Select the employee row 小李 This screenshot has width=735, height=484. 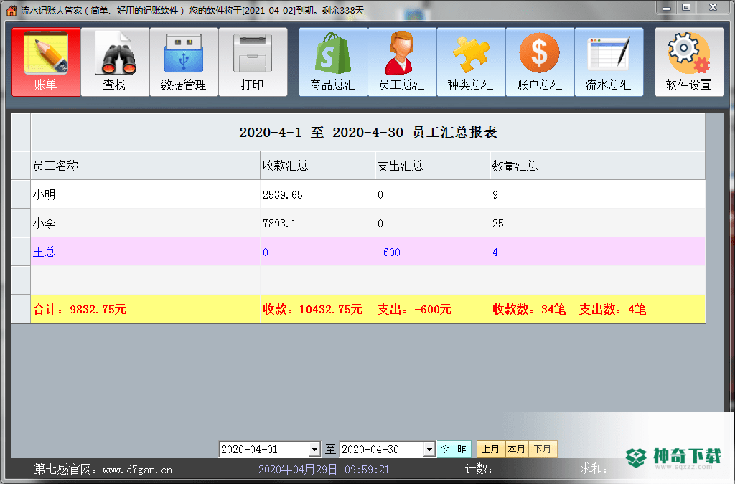(x=368, y=223)
